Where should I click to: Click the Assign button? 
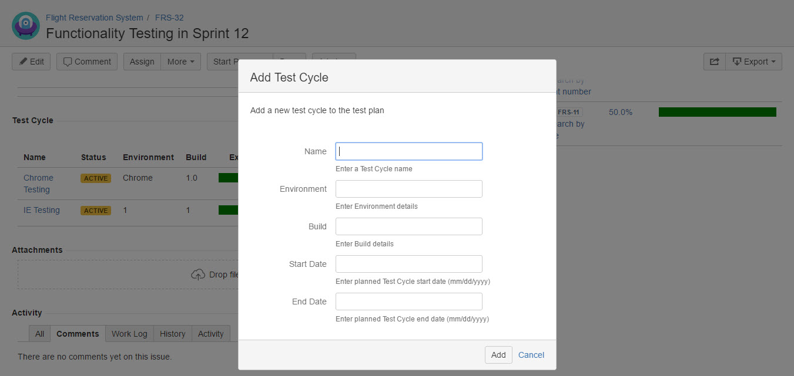click(142, 62)
